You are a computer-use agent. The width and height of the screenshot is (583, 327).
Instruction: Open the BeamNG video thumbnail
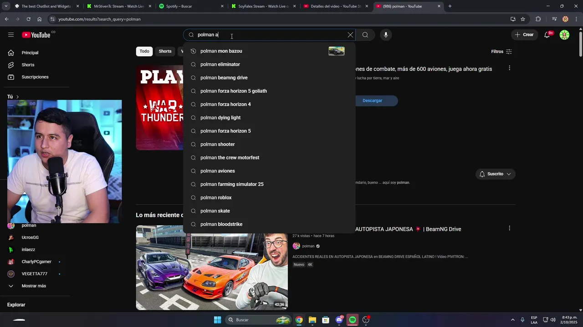212,268
